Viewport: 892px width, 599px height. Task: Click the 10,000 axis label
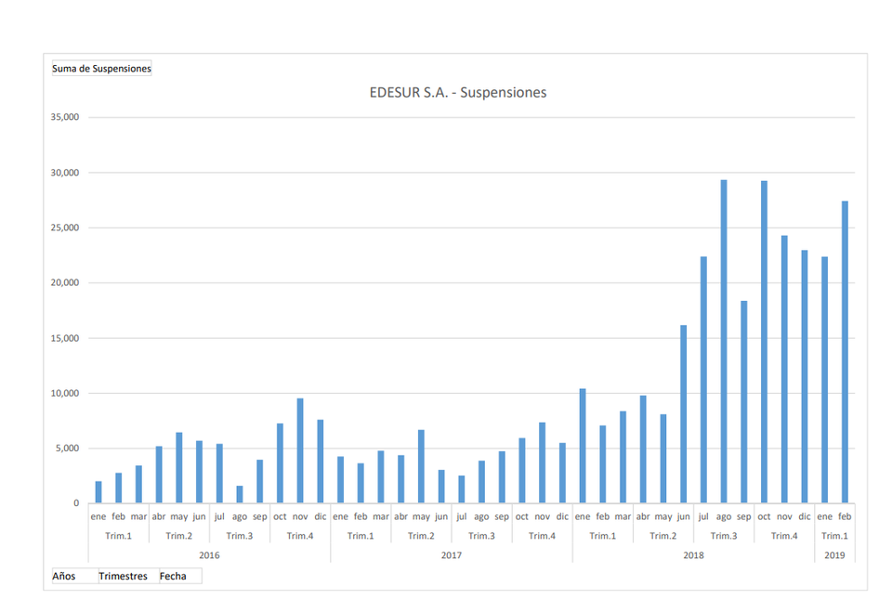[x=65, y=393]
